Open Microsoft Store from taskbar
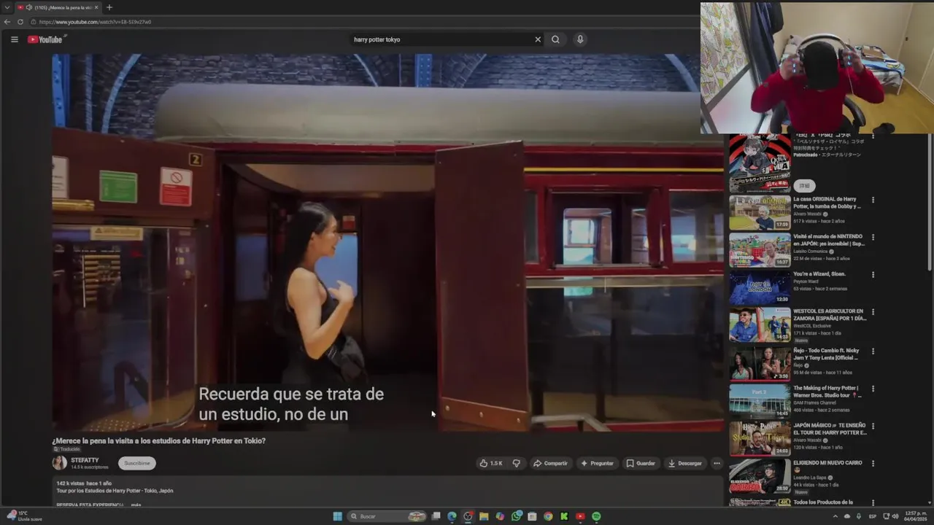 coord(532,516)
